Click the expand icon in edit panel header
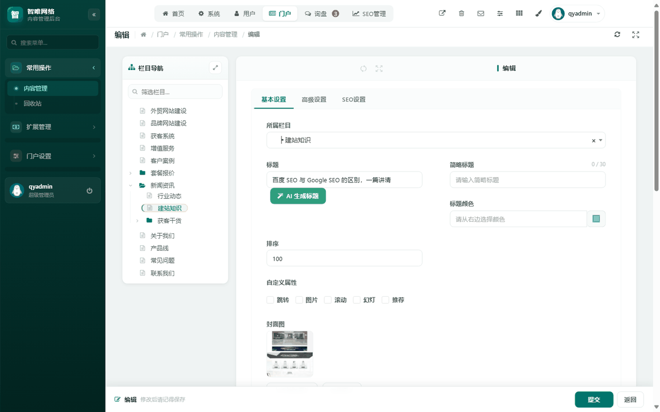The height and width of the screenshot is (412, 660). pos(379,68)
